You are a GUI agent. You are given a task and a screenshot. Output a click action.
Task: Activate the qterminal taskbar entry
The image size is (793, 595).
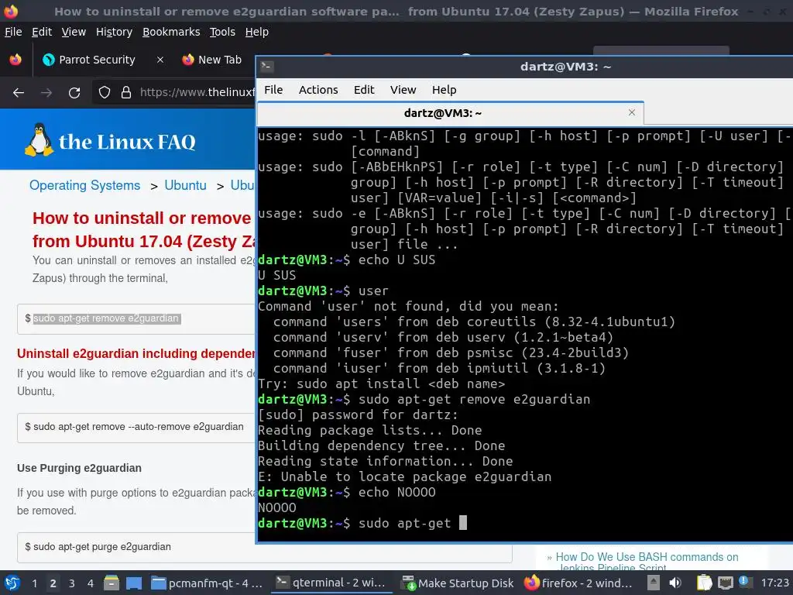331,583
